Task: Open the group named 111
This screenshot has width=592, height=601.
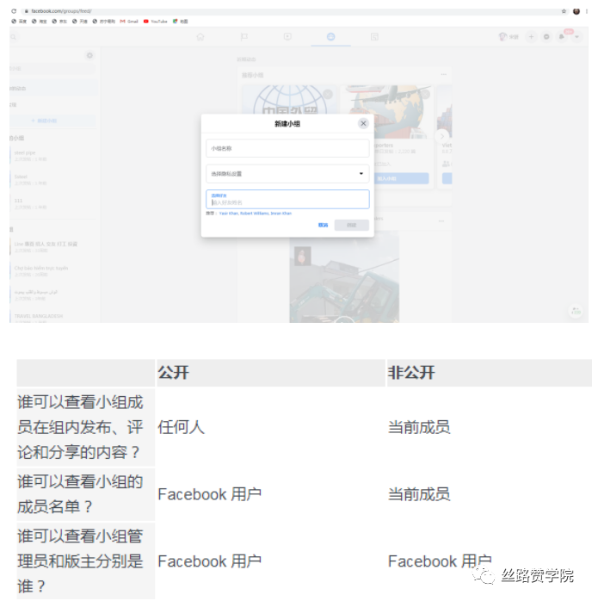Action: (52, 203)
